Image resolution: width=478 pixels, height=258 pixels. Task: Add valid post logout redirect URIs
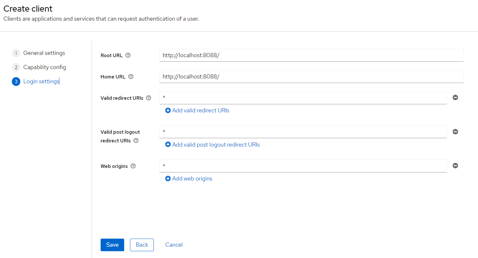click(213, 145)
